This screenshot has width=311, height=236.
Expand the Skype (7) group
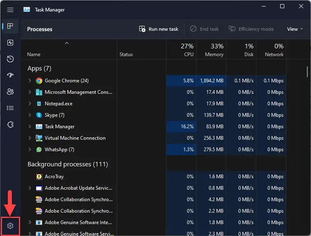click(x=30, y=115)
